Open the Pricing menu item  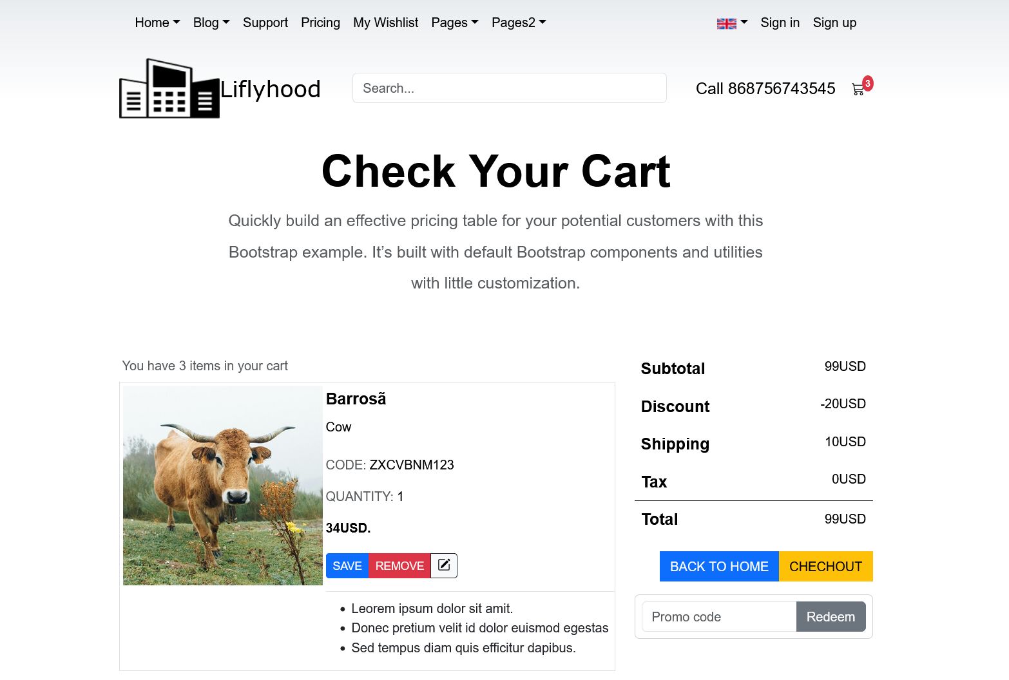pos(320,23)
